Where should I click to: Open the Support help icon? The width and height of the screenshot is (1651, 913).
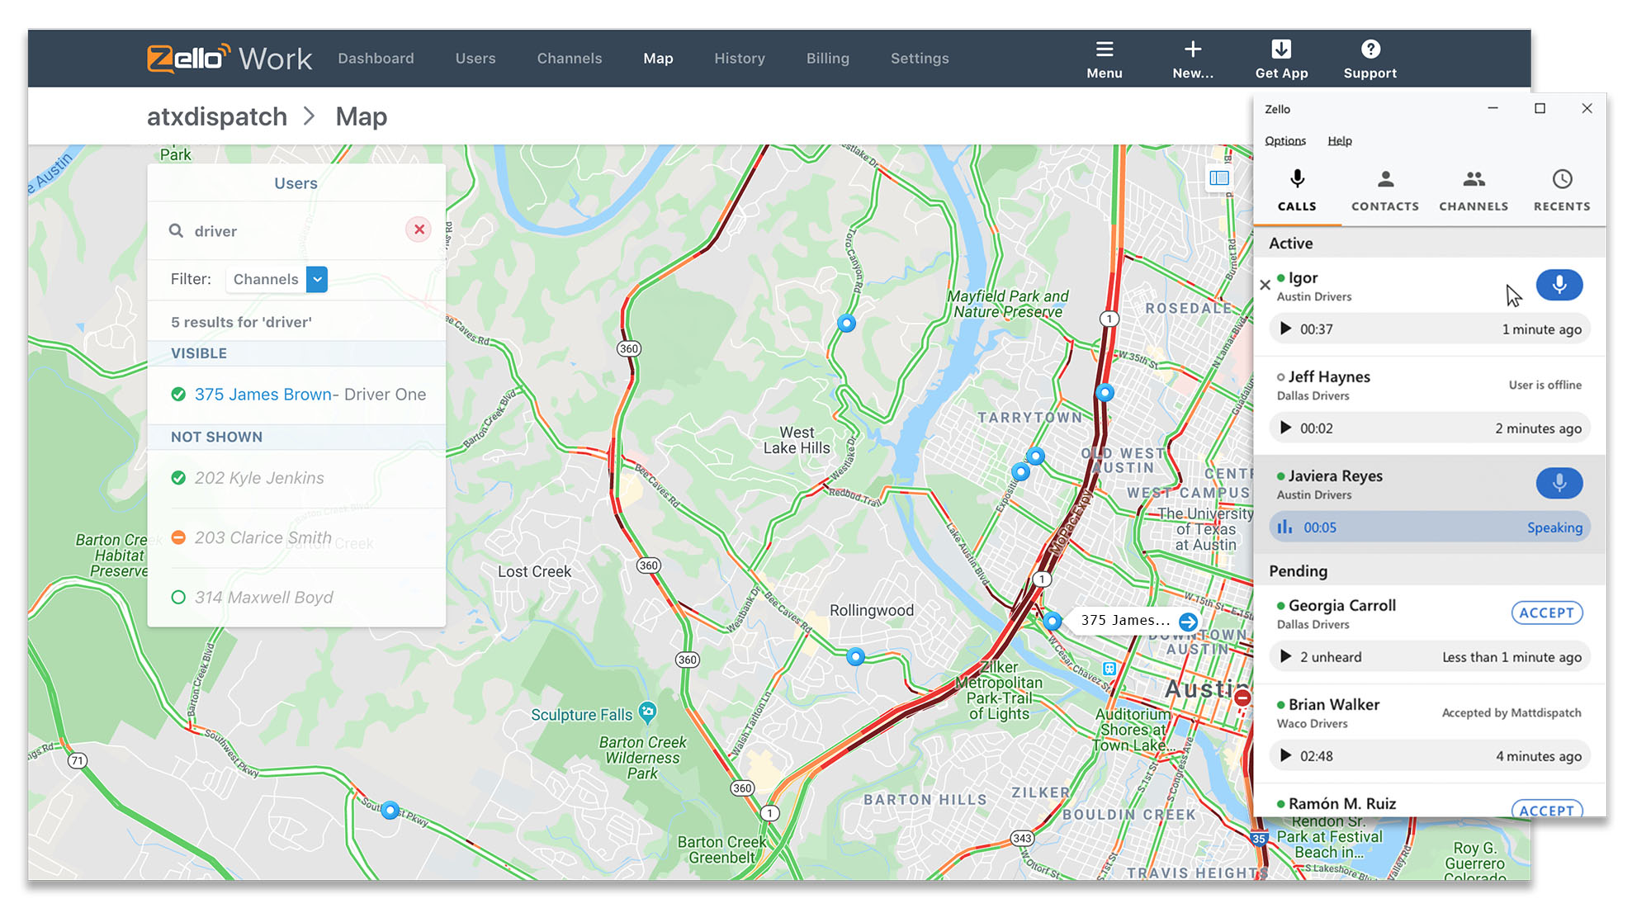point(1370,50)
